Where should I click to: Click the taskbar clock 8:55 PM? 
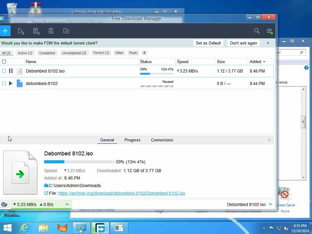point(300,226)
